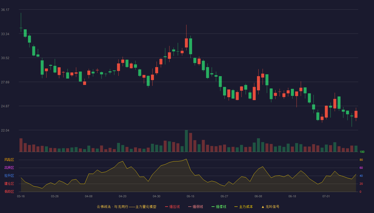This screenshot has height=213, width=374.
Task: Click the 云梯战法 主力量化模型 legend title
Action: click(x=126, y=207)
